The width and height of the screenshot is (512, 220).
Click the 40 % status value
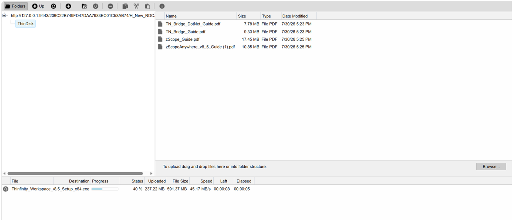click(137, 189)
